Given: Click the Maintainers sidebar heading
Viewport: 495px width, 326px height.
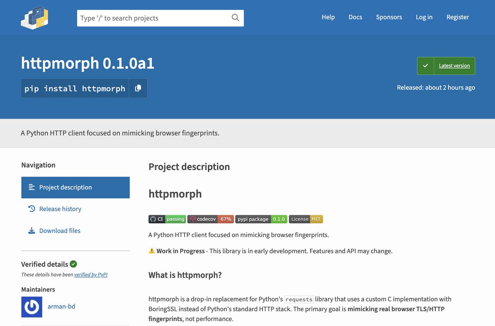Looking at the screenshot, I should point(38,290).
